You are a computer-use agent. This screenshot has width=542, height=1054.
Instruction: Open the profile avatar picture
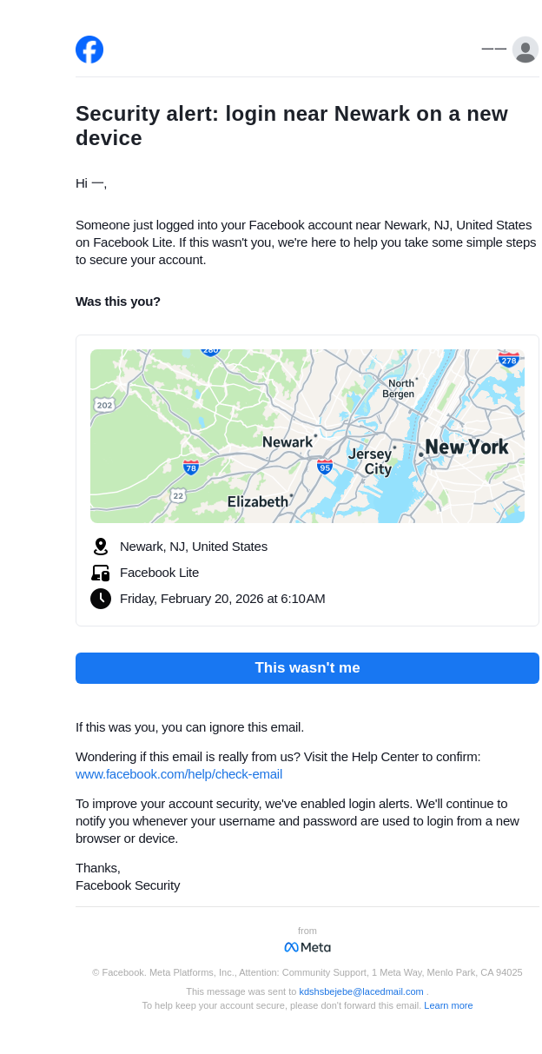(525, 50)
